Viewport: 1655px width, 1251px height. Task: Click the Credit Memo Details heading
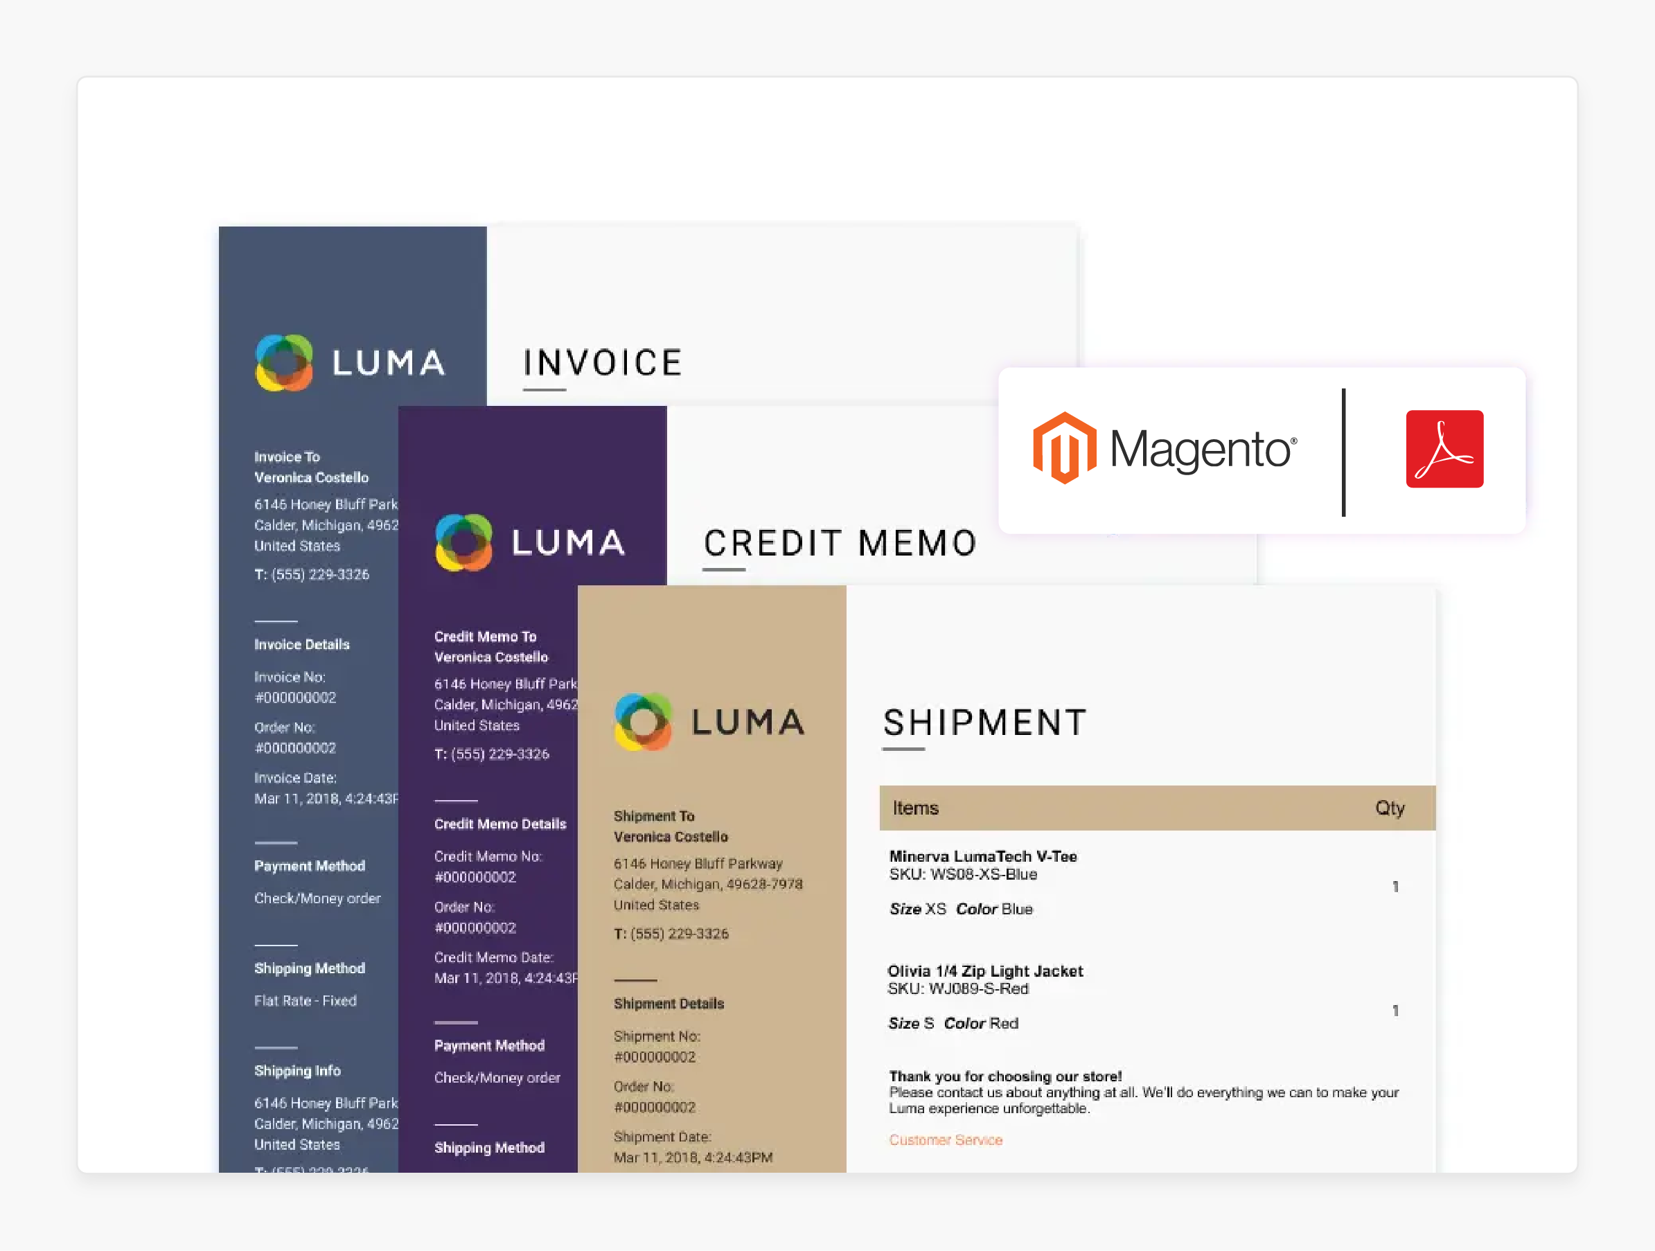pos(499,824)
